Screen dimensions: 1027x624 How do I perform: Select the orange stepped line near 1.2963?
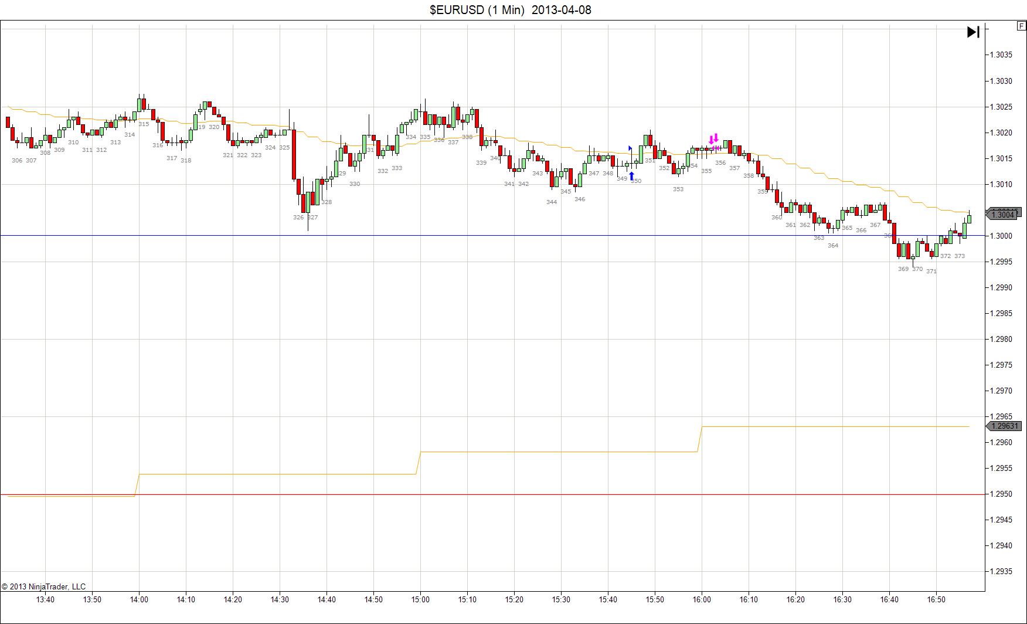tap(835, 426)
